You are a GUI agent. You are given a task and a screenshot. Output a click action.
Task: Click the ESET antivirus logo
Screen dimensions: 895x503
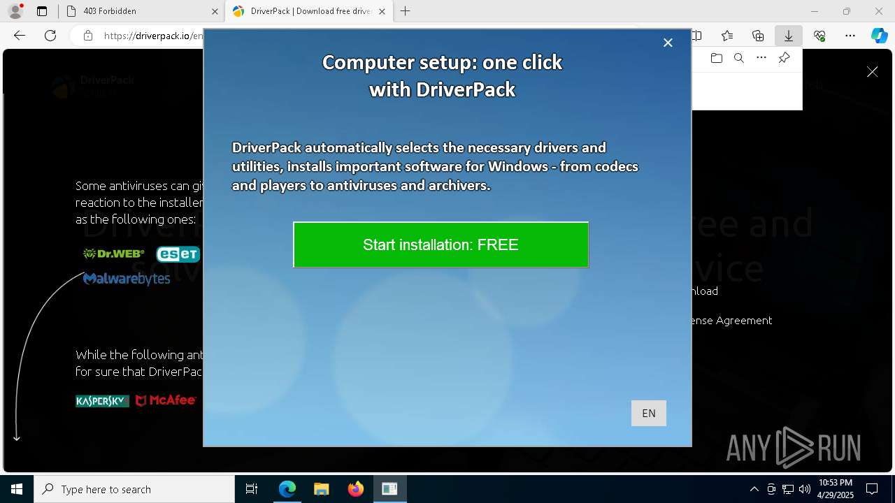click(x=178, y=254)
